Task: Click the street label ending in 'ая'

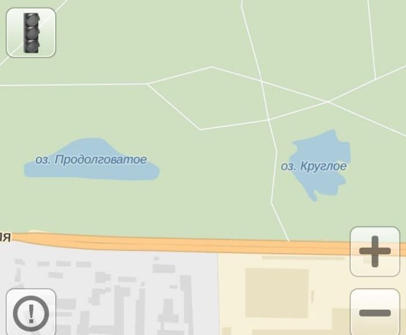Action: coord(5,237)
